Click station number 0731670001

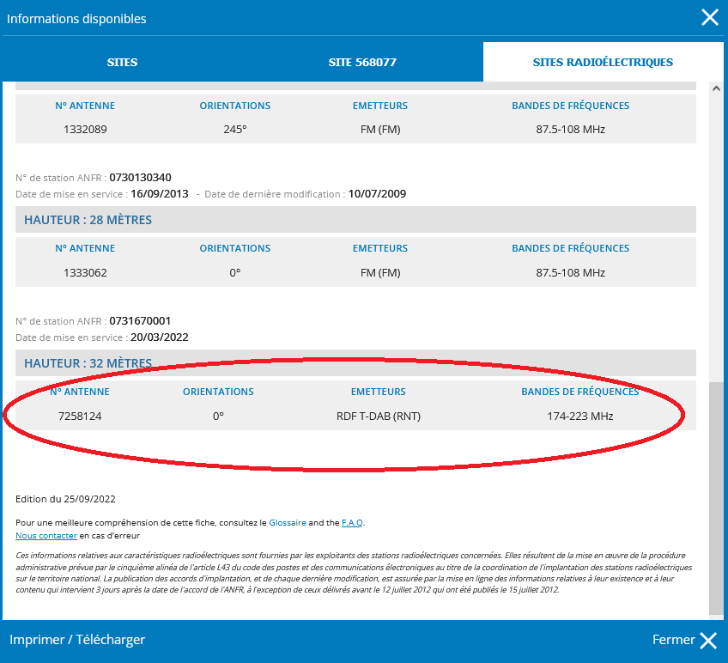140,320
